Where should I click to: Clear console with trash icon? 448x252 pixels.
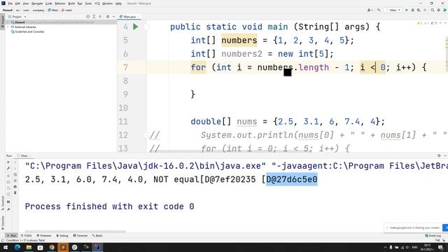coord(15,193)
